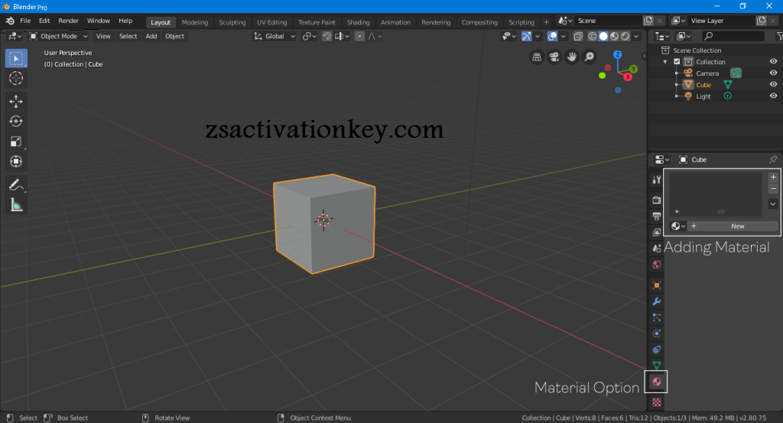Activate the 3D Cursor tool
783x423 pixels.
pos(16,79)
